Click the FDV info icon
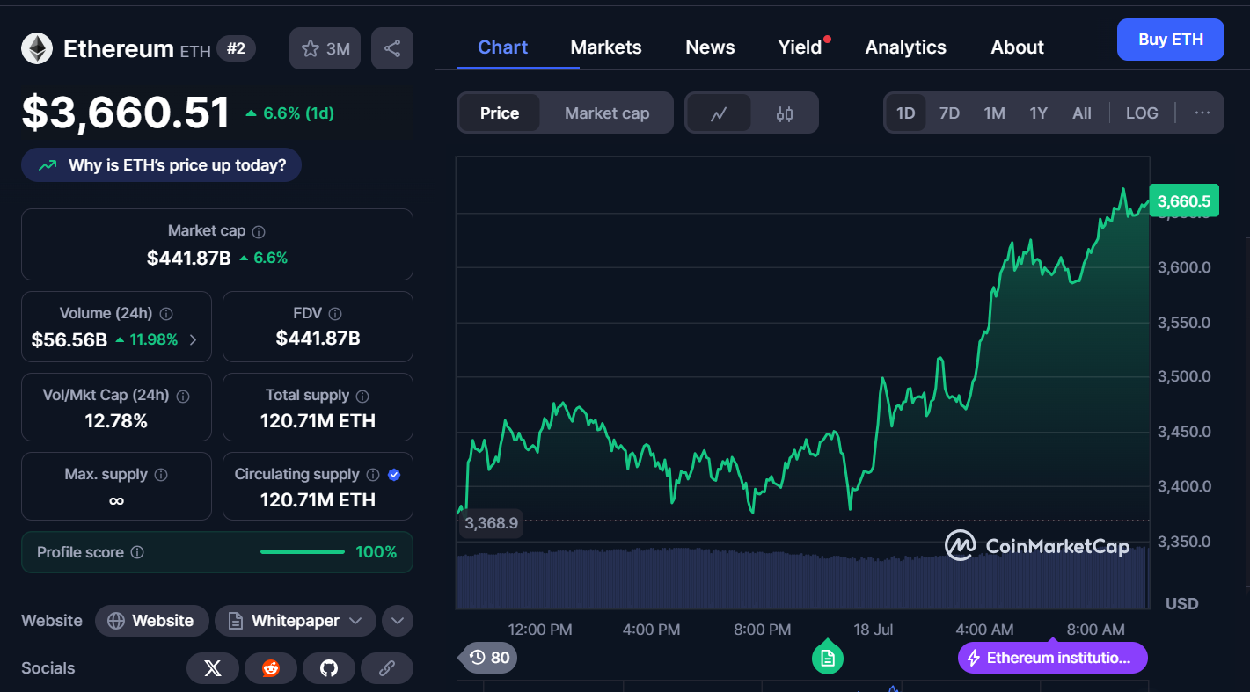 coord(335,314)
